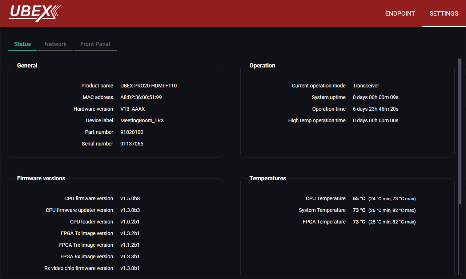This screenshot has width=466, height=279.
Task: Click the Part number label
Action: (x=99, y=132)
